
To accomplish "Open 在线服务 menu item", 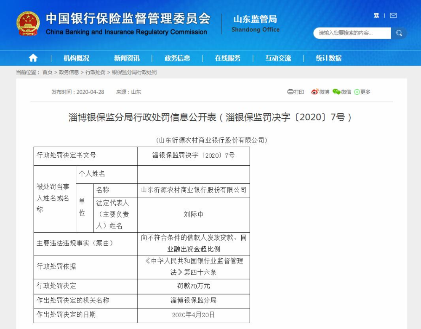I will click(x=228, y=58).
